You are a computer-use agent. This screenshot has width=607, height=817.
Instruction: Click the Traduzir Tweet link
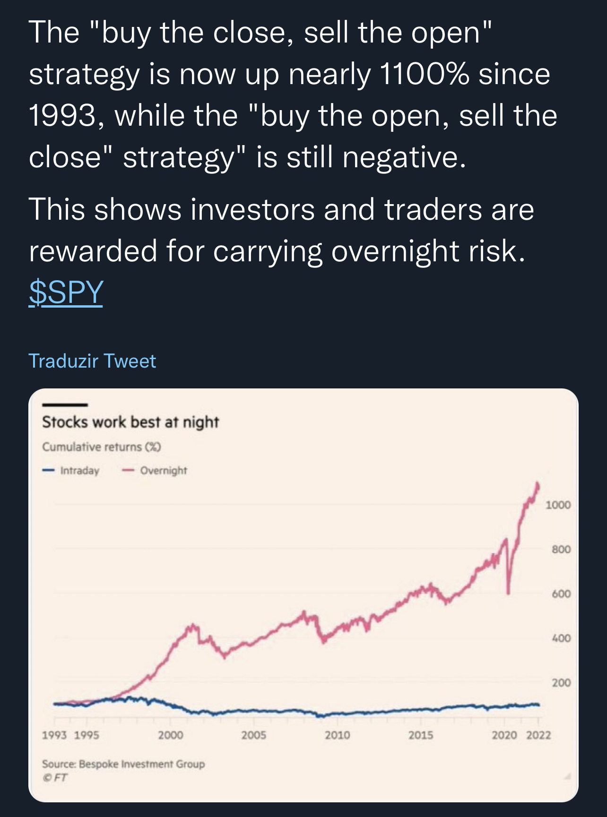92,361
